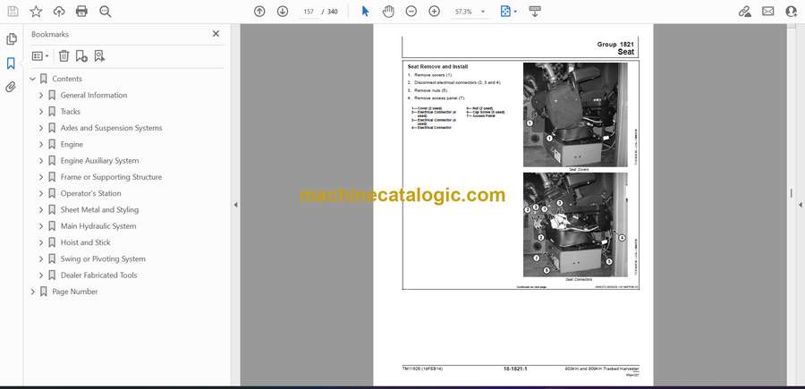This screenshot has height=389, width=805.
Task: Expand the Hoist and Stick bookmark
Action: click(41, 242)
